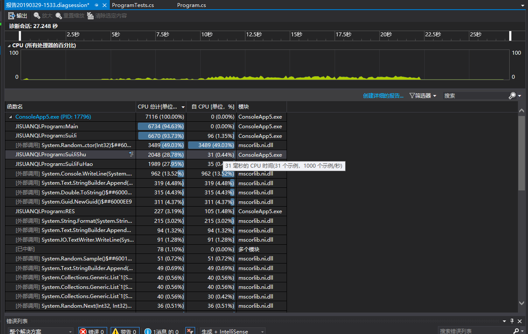528x334 pixels.
Task: Open the 整个解决方案 scope dropdown
Action: 39,331
